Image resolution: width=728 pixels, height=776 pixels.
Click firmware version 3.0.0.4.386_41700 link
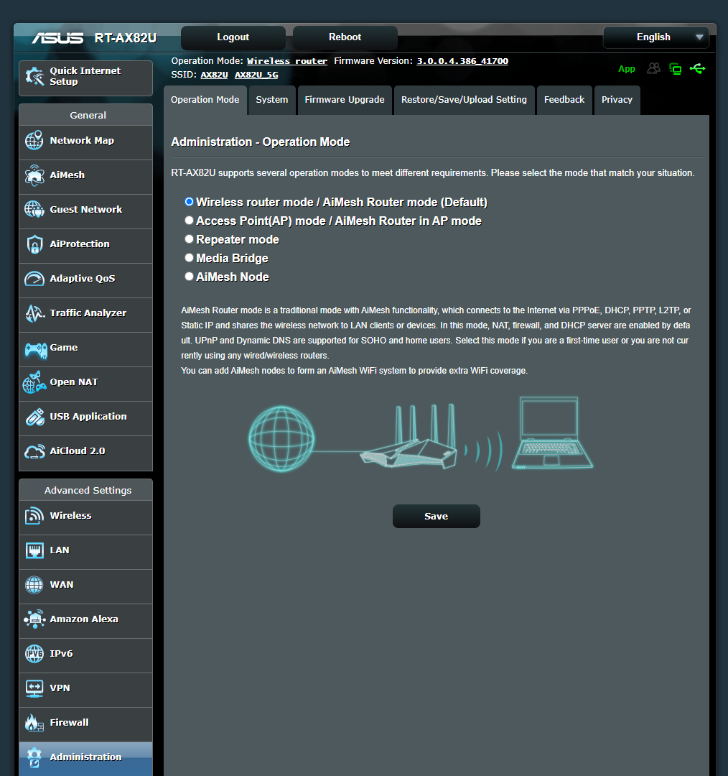coord(462,61)
